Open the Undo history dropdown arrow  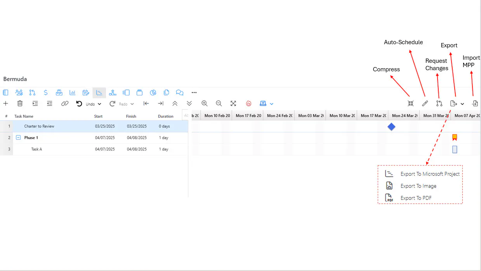tap(99, 104)
